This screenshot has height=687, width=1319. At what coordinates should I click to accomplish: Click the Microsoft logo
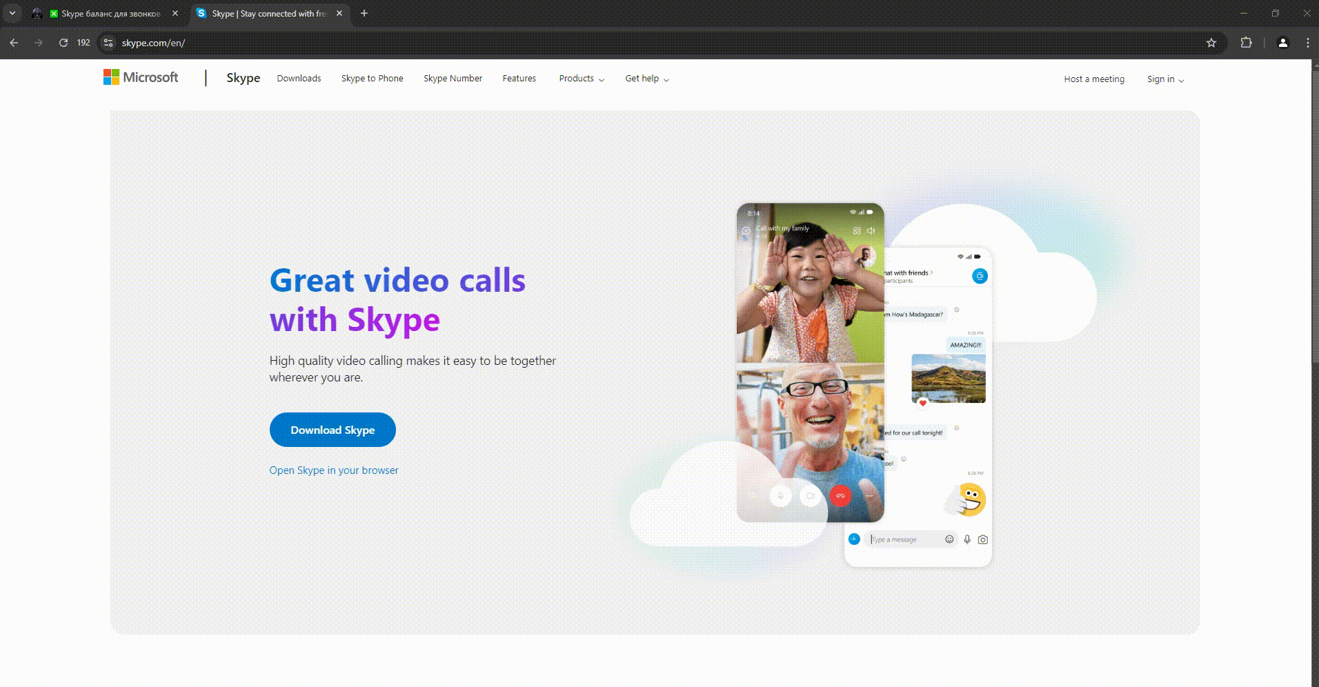click(141, 77)
